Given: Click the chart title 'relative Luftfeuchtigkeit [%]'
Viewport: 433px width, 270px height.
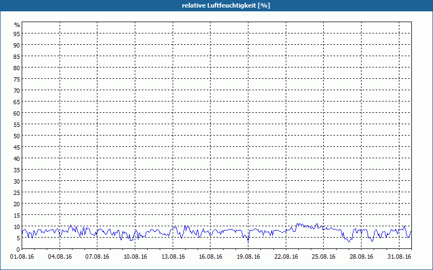Looking at the screenshot, I should [226, 5].
